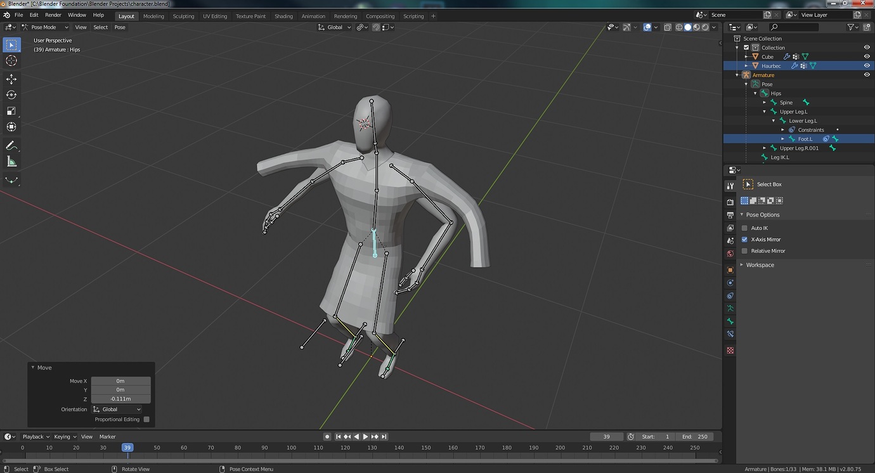Image resolution: width=875 pixels, height=473 pixels.
Task: Select the Breakdowner pose tool
Action: (x=11, y=180)
